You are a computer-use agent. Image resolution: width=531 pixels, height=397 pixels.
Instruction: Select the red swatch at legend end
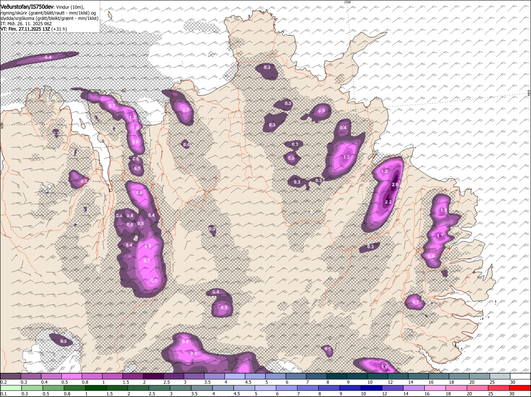point(520,388)
